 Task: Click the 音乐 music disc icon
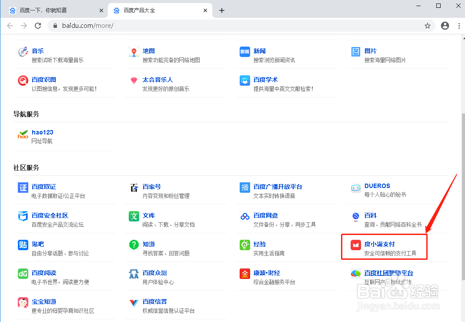[x=23, y=52]
